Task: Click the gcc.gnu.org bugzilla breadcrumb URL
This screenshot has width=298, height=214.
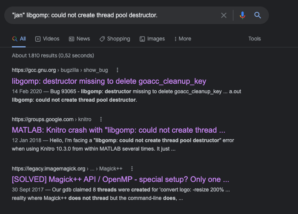Action: (x=60, y=70)
